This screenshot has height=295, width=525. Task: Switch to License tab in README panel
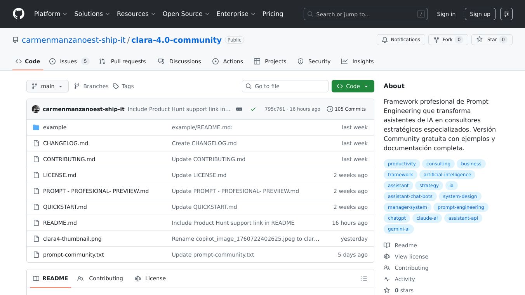click(x=150, y=278)
